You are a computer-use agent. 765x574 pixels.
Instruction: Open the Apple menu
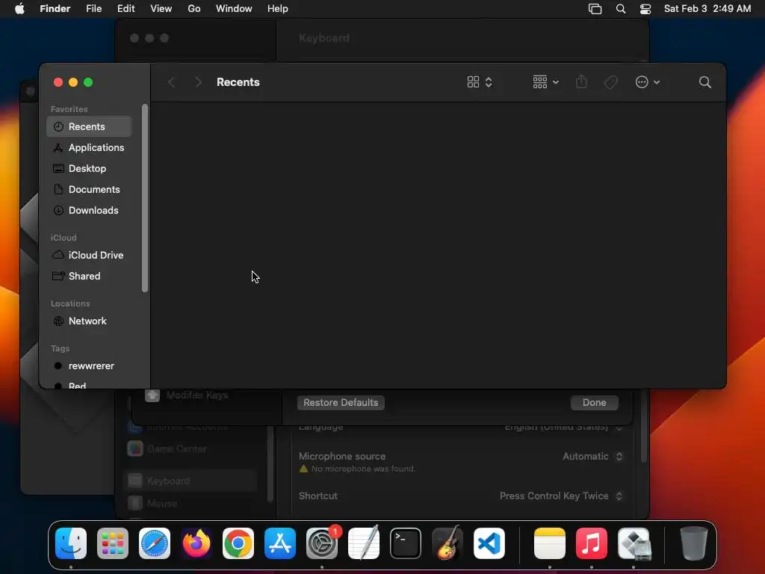click(19, 9)
